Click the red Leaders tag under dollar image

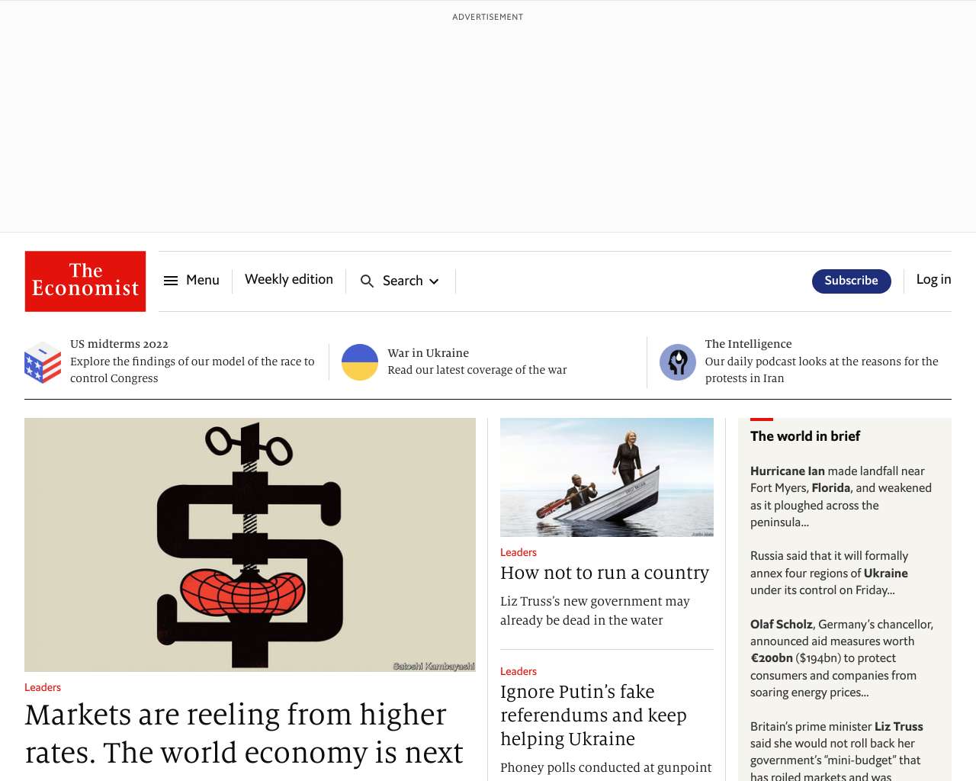[43, 687]
